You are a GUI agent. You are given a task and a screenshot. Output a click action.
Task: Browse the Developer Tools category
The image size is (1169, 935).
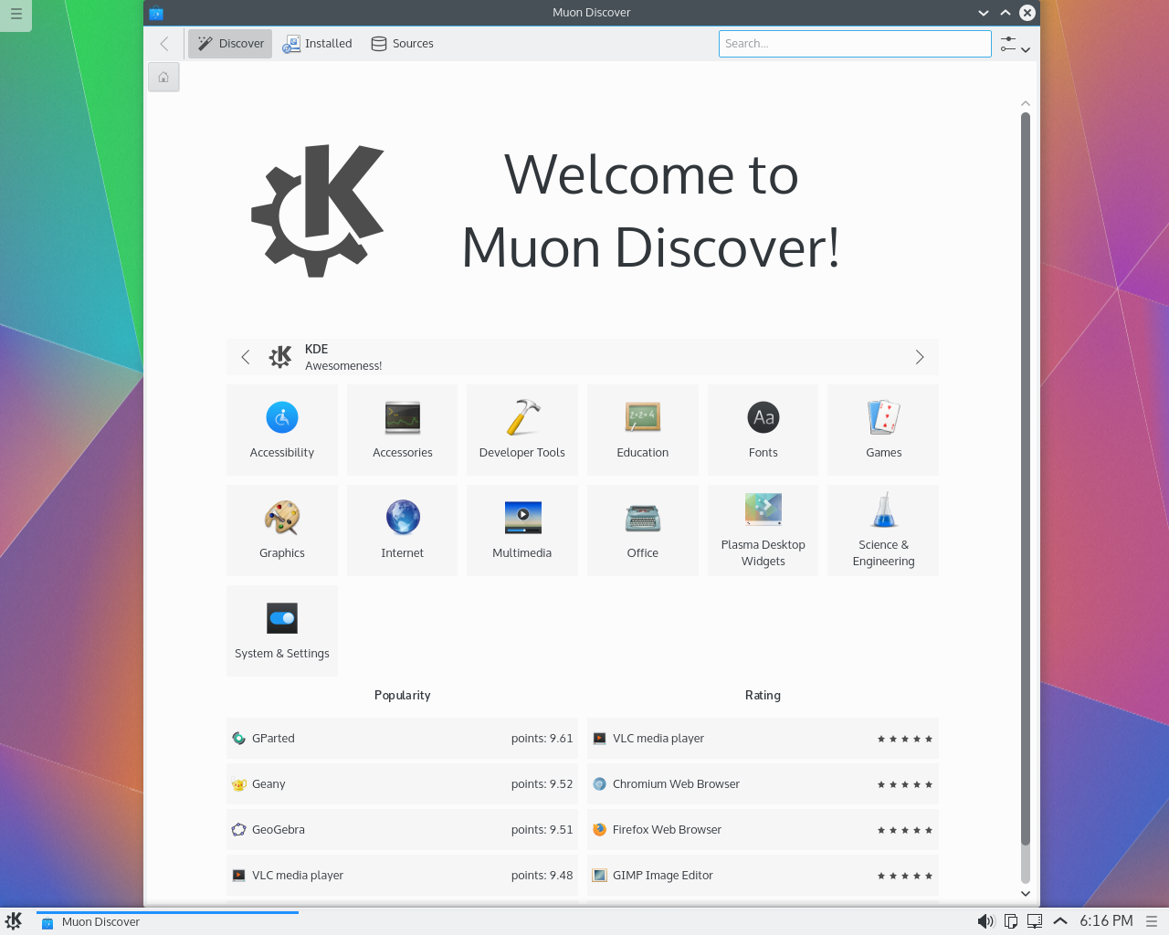tap(522, 430)
